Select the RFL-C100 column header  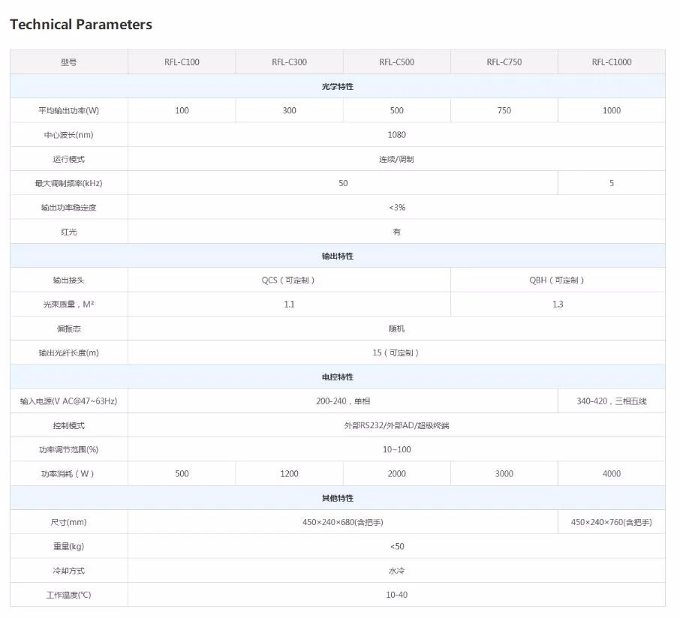182,62
